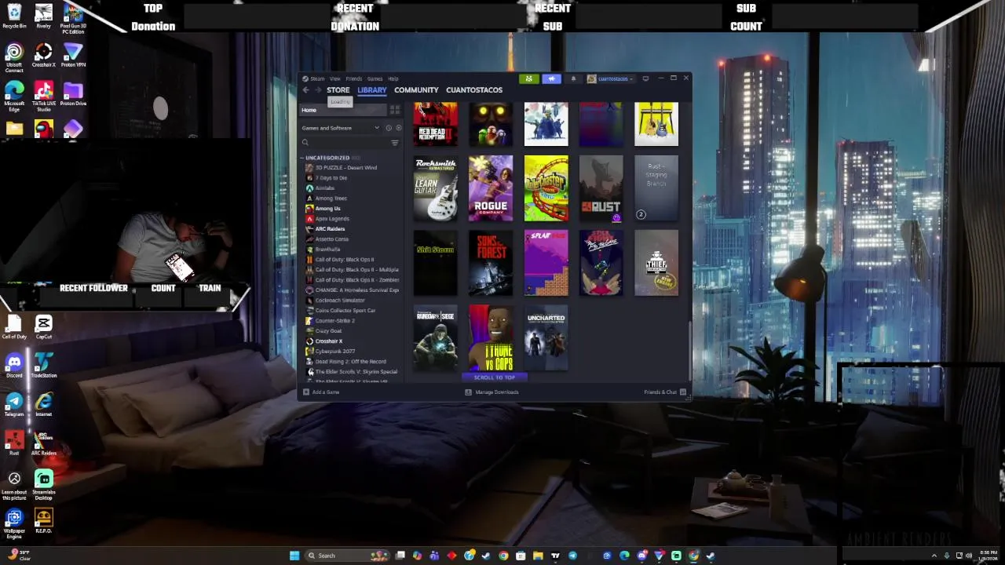
Task: Open collections grid view icon beside Home
Action: [x=395, y=110]
